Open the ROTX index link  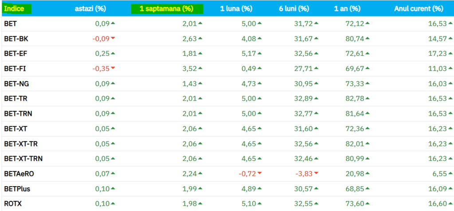[x=12, y=203]
